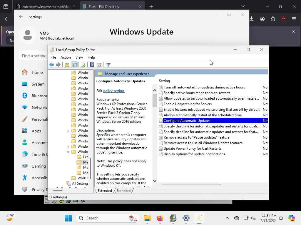
Task: Collapse the expanded Windows tree folder
Action: (x=68, y=152)
